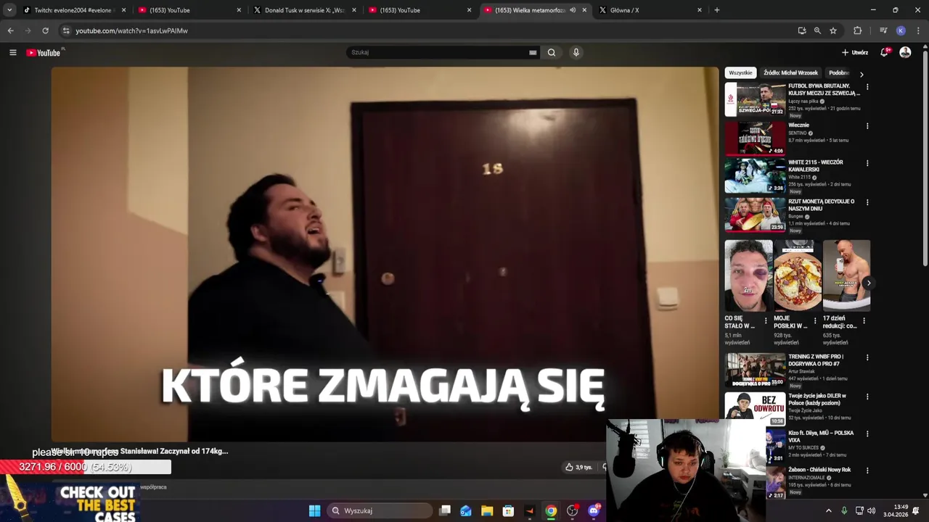Image resolution: width=929 pixels, height=522 pixels.
Task: Select the Podobne filter chip
Action: (x=839, y=72)
